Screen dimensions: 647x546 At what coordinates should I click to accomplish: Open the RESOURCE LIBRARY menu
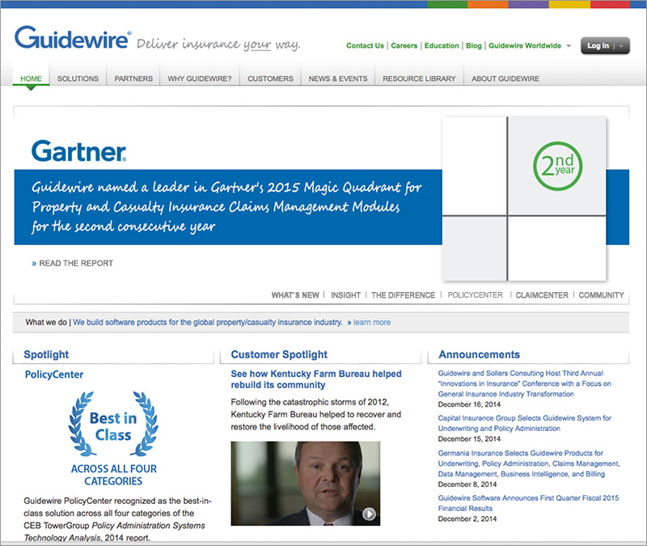click(419, 78)
